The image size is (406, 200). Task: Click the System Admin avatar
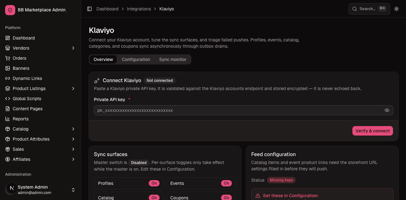click(x=12, y=188)
